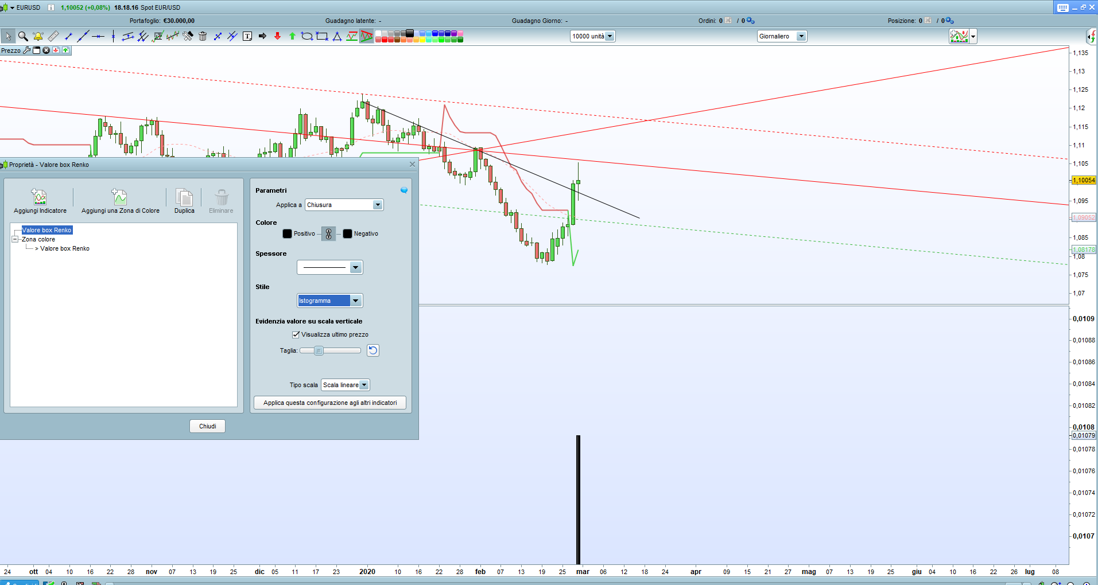Click the EURUSD info icon

51,7
